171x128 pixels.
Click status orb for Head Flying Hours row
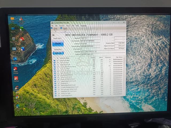pos(56,95)
